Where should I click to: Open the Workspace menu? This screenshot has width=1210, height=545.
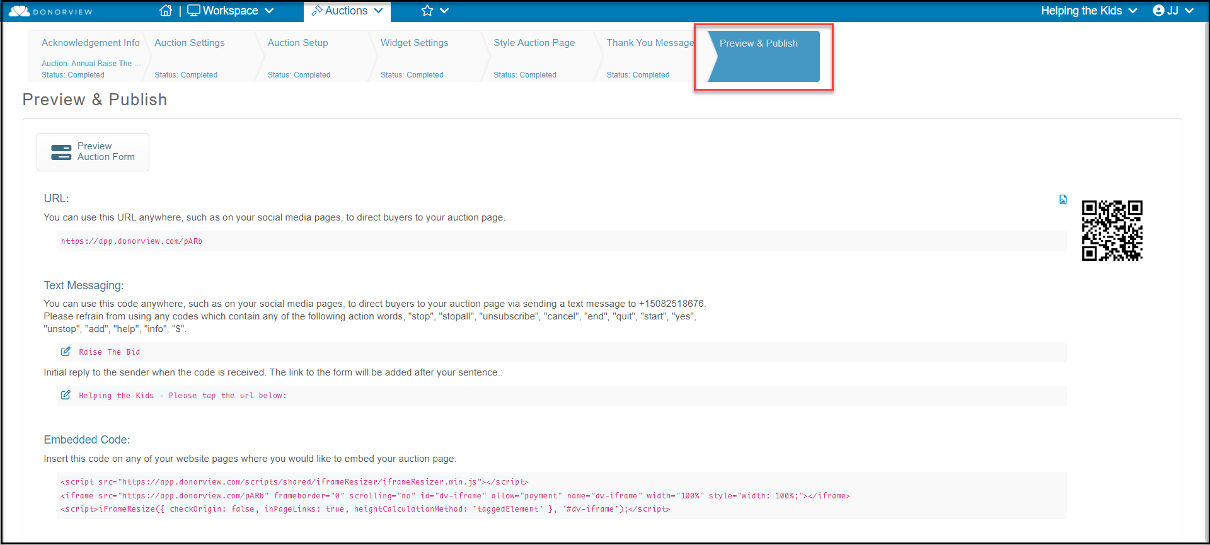[231, 11]
